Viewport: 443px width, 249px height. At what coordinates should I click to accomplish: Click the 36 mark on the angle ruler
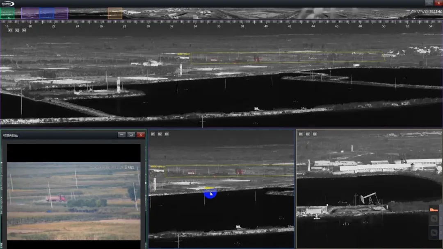coord(219,26)
